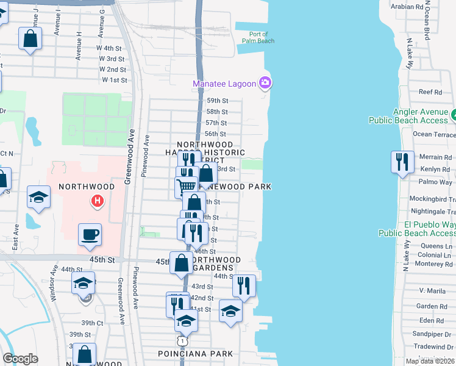Select the shopping bag marker near 53rd St
The width and height of the screenshot is (456, 366).
(x=206, y=174)
